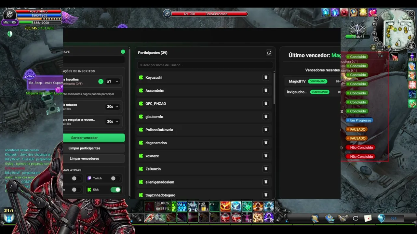The height and width of the screenshot is (234, 417).
Task: Click the search by username field
Action: point(205,65)
